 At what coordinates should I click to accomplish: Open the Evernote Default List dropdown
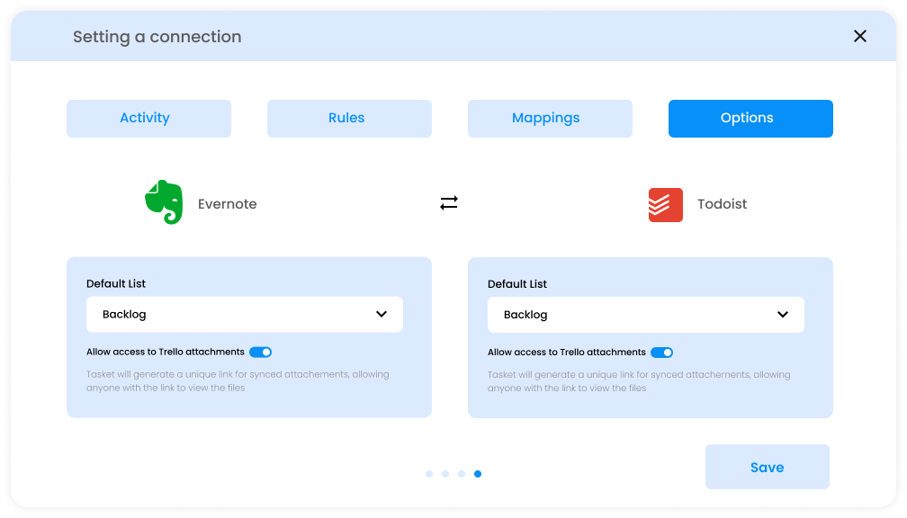point(245,315)
